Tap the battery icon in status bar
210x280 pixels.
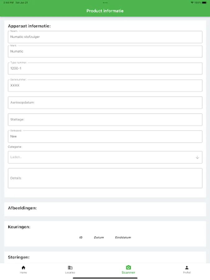(204, 2)
